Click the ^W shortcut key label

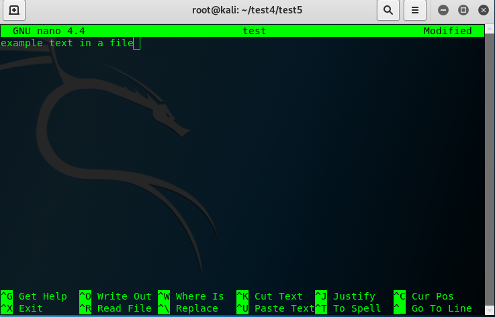pyautogui.click(x=164, y=296)
